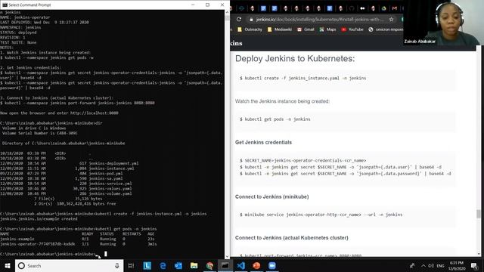Open the Gmail bookmark
484x272 pixels.
tap(306, 29)
